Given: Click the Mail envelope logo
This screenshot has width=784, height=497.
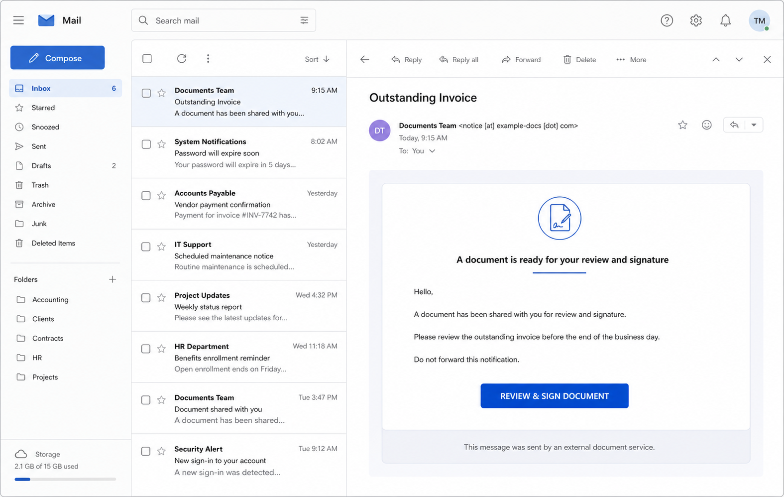Looking at the screenshot, I should point(46,20).
